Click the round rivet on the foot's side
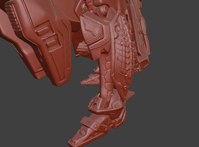 point(82,132)
